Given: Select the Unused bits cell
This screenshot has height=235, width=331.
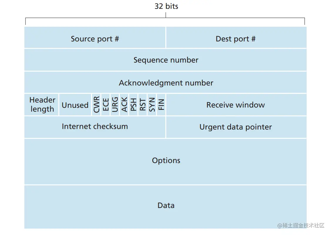Looking at the screenshot, I should click(75, 105).
